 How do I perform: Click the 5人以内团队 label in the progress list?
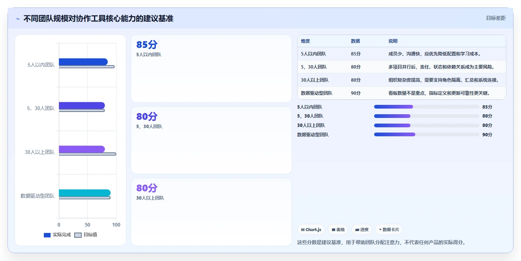tap(310, 107)
